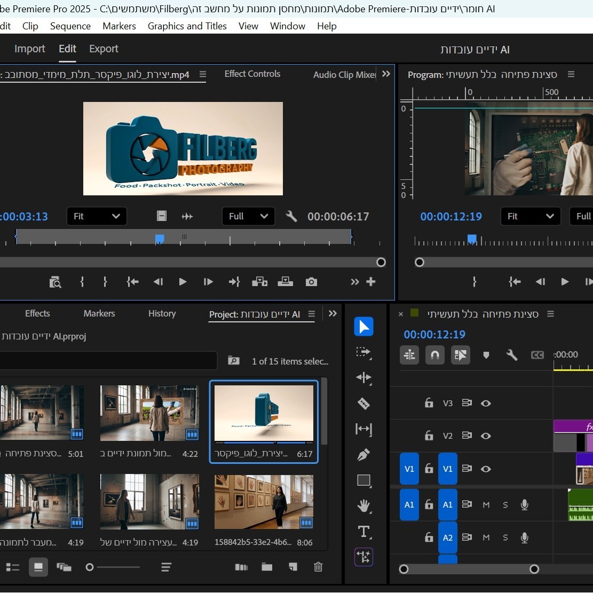Switch Project panel to List view
The width and height of the screenshot is (593, 593).
12,567
